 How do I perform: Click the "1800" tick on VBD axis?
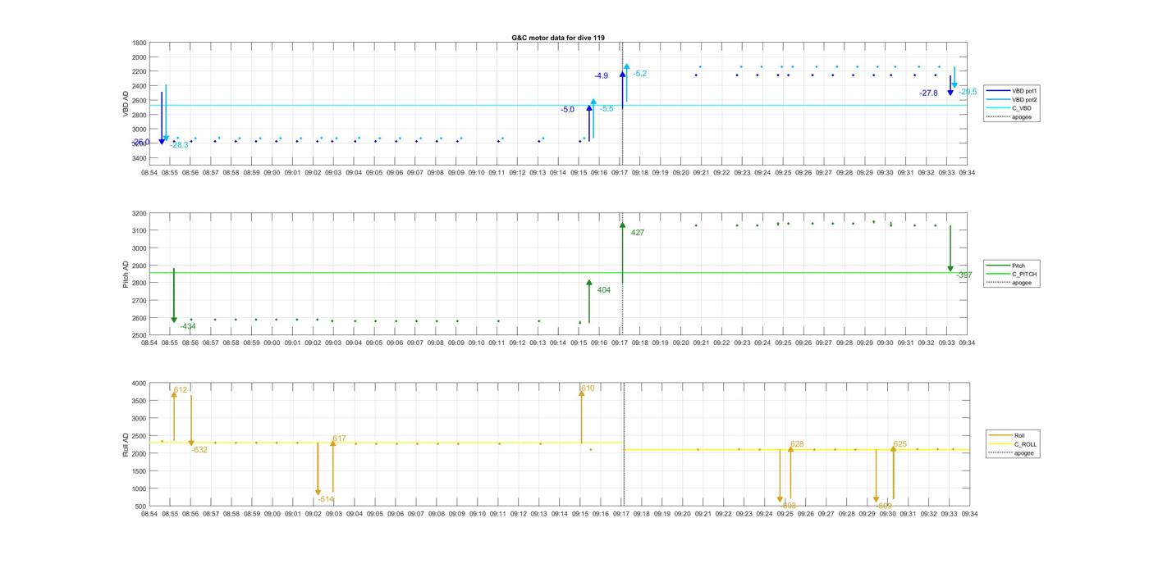tap(140, 43)
